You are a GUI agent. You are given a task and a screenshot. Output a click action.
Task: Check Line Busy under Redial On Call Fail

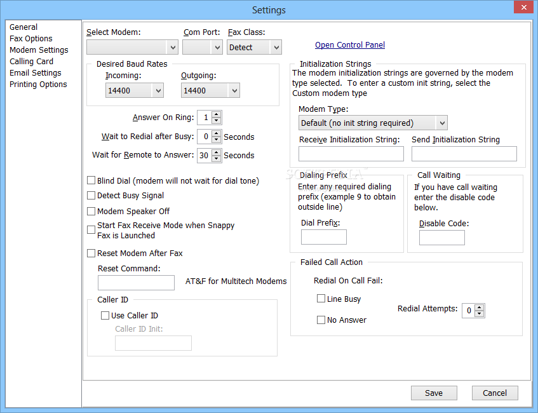(321, 299)
